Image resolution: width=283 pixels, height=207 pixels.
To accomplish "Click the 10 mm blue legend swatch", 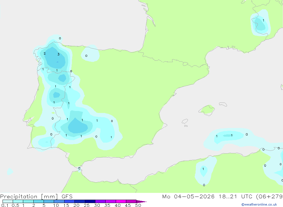I will click(59, 201).
